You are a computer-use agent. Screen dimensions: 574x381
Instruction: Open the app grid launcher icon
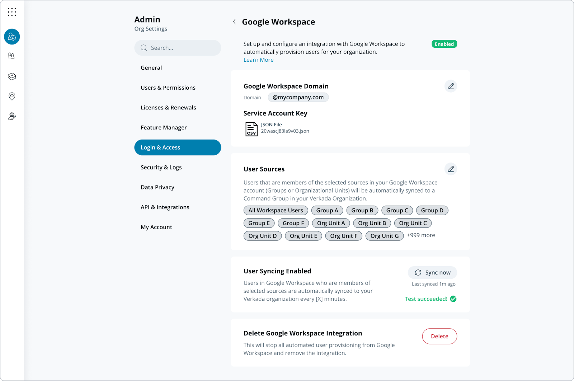tap(12, 12)
